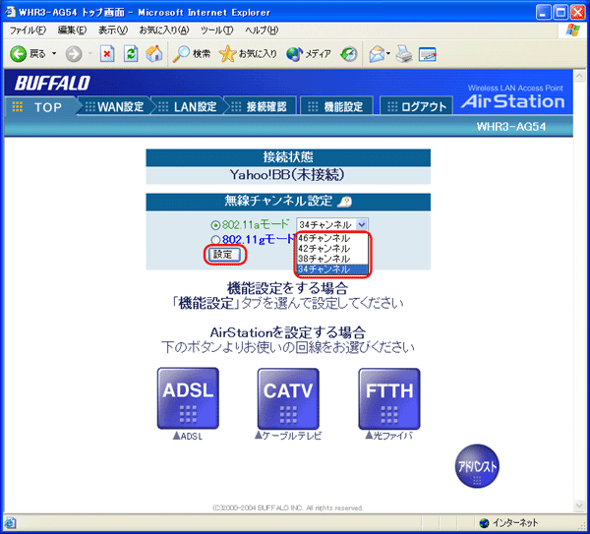Select 802.11g mode radio button

tap(215, 240)
